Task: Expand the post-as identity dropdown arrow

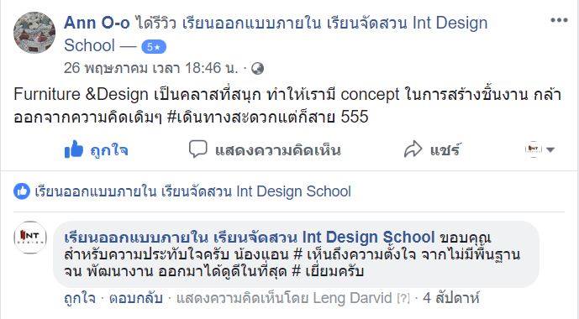Action: tap(550, 149)
